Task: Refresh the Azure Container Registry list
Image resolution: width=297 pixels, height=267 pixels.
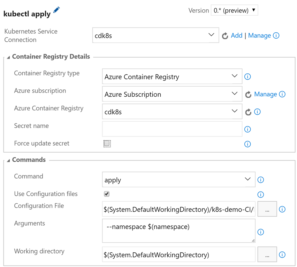Action: tap(248, 112)
